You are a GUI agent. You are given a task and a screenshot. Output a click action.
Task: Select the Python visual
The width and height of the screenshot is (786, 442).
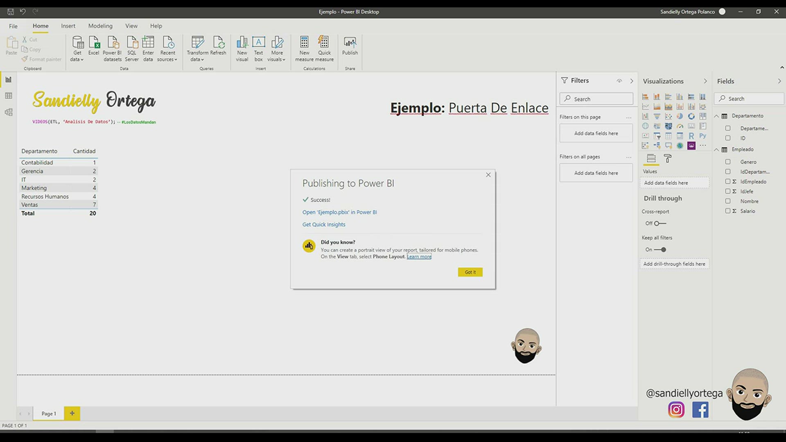click(x=702, y=136)
